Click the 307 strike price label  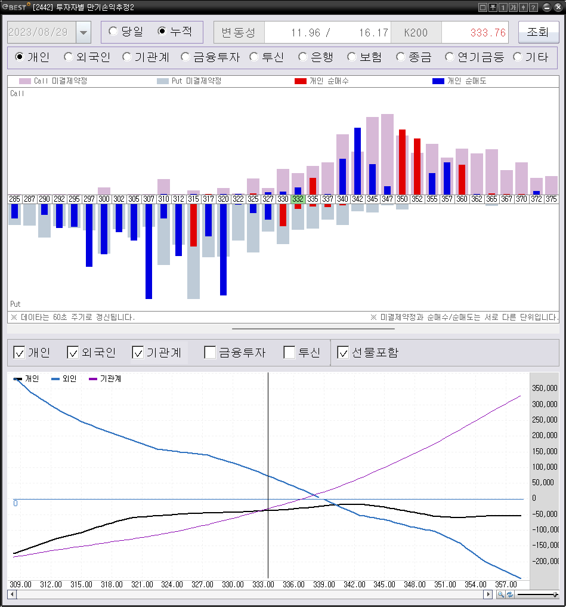click(x=149, y=199)
